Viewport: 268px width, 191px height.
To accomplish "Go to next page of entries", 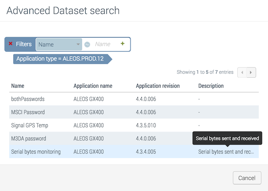I will tap(251, 72).
